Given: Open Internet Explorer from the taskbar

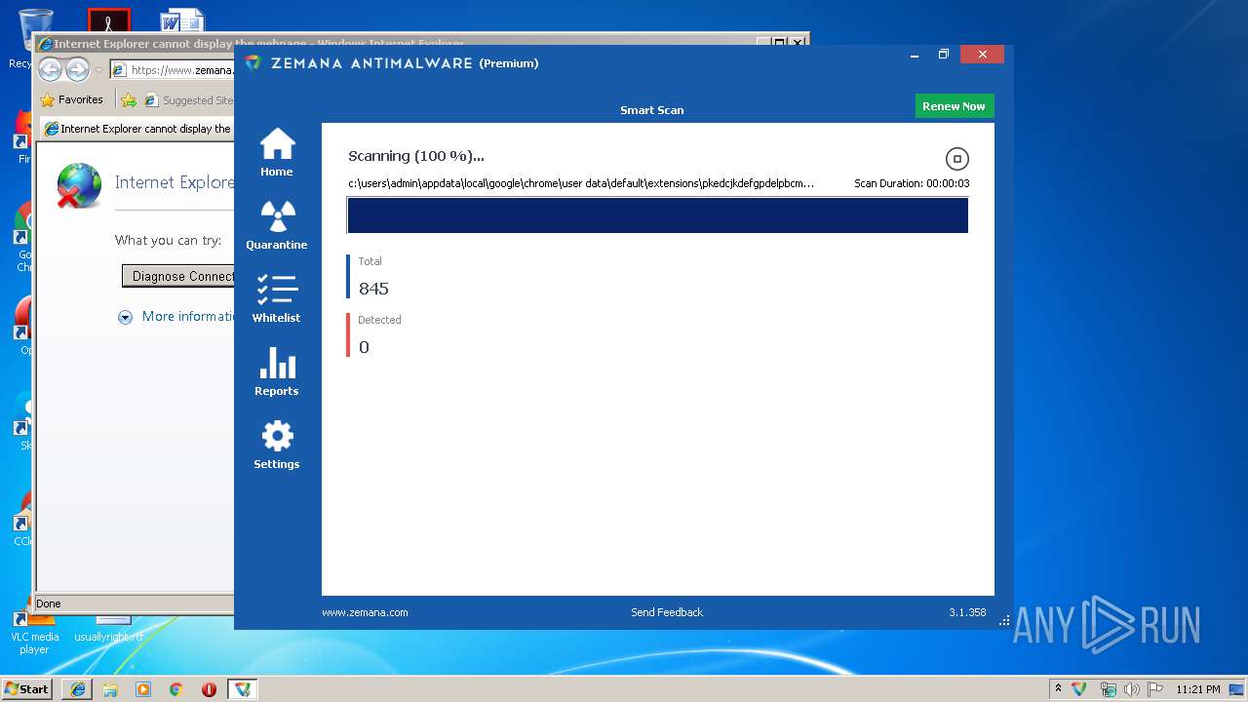Looking at the screenshot, I should [78, 688].
